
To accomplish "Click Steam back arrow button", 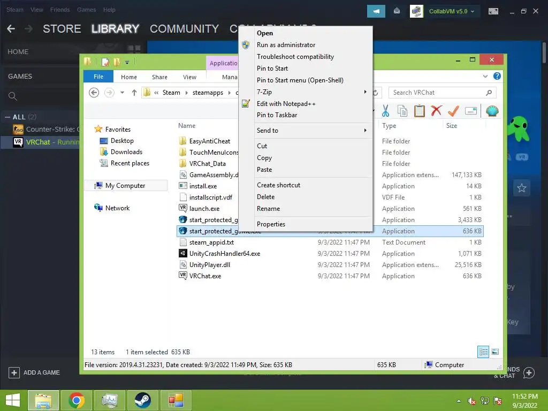I will coord(11,29).
